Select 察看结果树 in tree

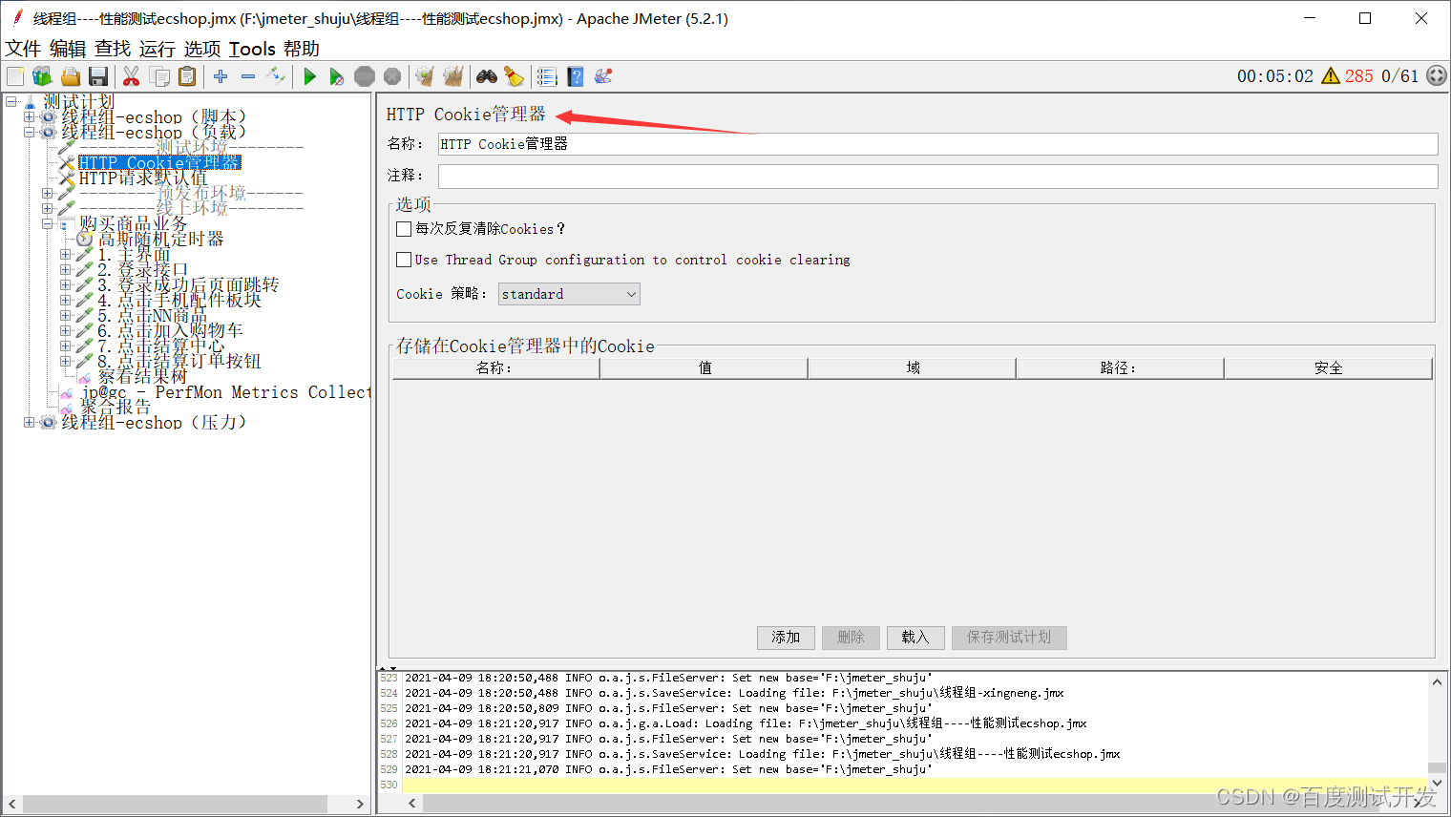click(142, 377)
